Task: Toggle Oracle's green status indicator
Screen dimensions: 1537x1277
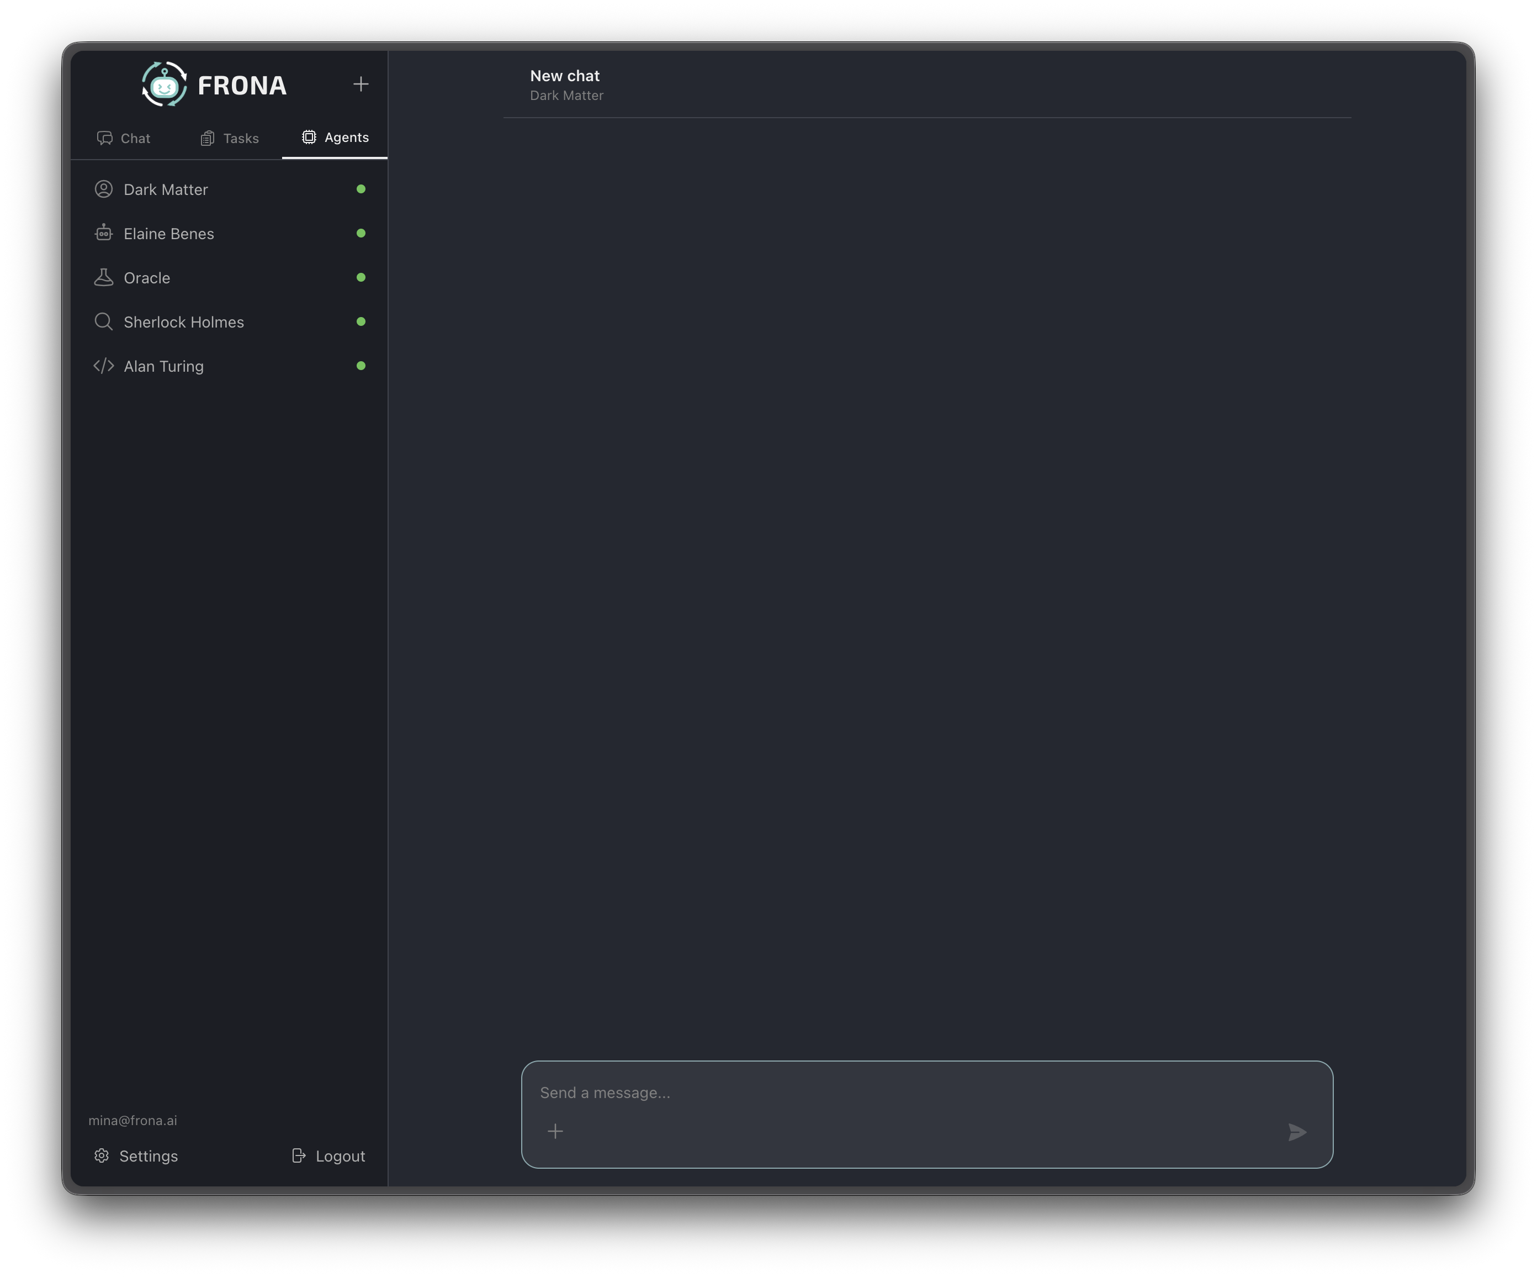Action: point(361,277)
